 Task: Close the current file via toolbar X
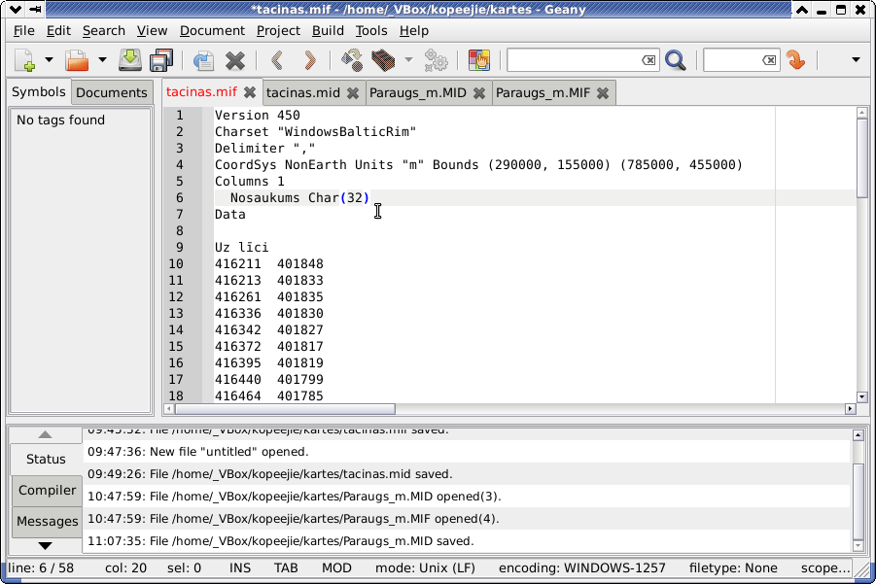coord(235,59)
